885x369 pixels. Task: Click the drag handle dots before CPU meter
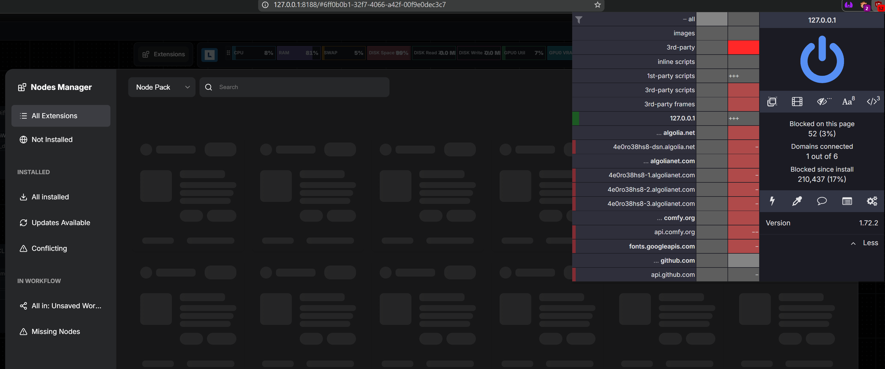228,53
